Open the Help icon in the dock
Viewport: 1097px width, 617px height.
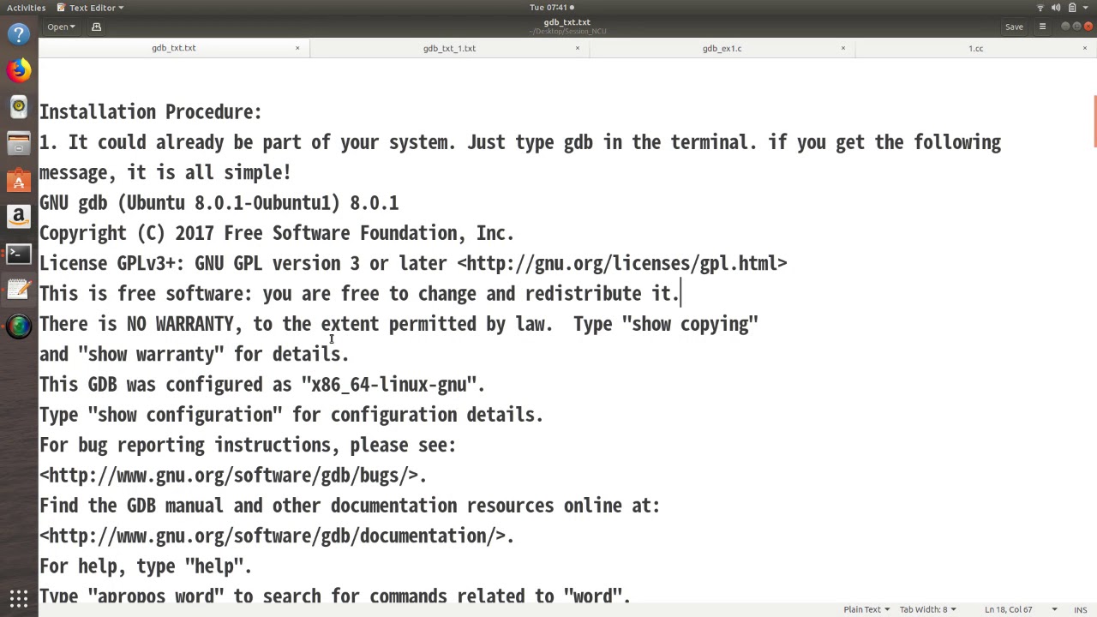point(19,34)
